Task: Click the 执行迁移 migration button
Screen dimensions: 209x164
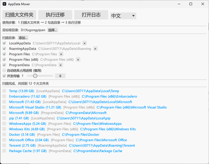Action: coord(55,15)
